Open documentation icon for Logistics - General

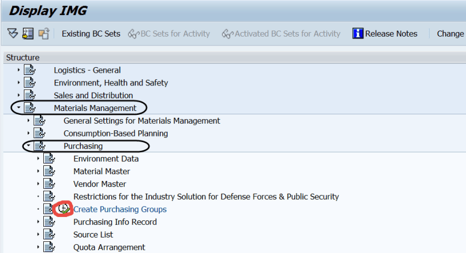click(29, 70)
